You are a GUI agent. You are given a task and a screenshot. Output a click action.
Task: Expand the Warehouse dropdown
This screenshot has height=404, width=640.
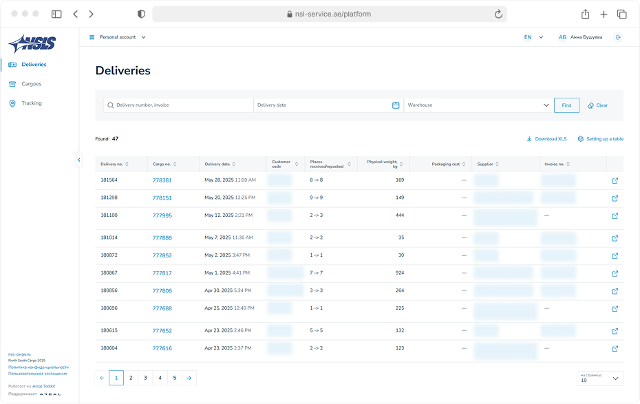[x=546, y=105]
